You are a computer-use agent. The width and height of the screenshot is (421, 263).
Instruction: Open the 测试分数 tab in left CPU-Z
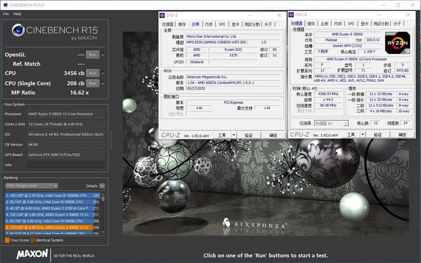pos(252,24)
